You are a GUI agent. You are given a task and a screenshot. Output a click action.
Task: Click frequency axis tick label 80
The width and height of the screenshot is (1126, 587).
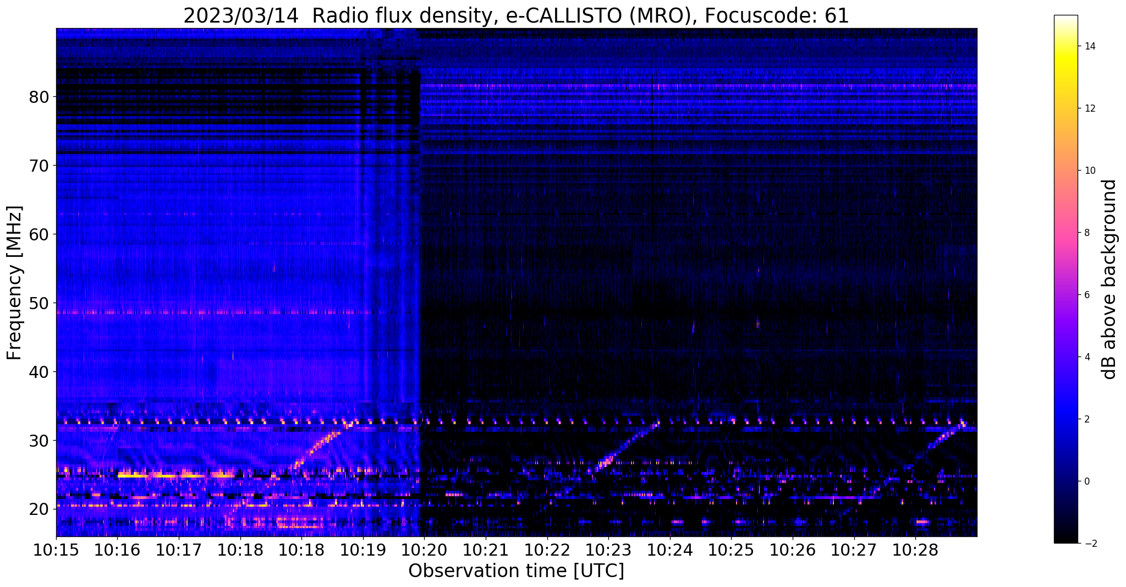point(39,97)
